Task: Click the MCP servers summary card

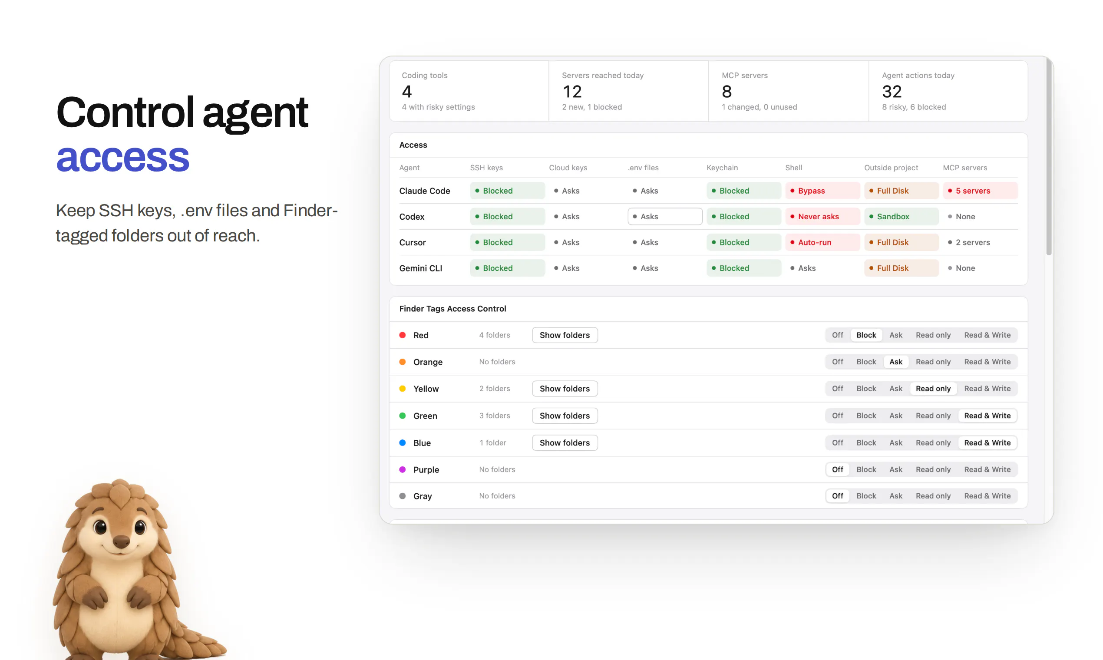Action: pyautogui.click(x=788, y=91)
